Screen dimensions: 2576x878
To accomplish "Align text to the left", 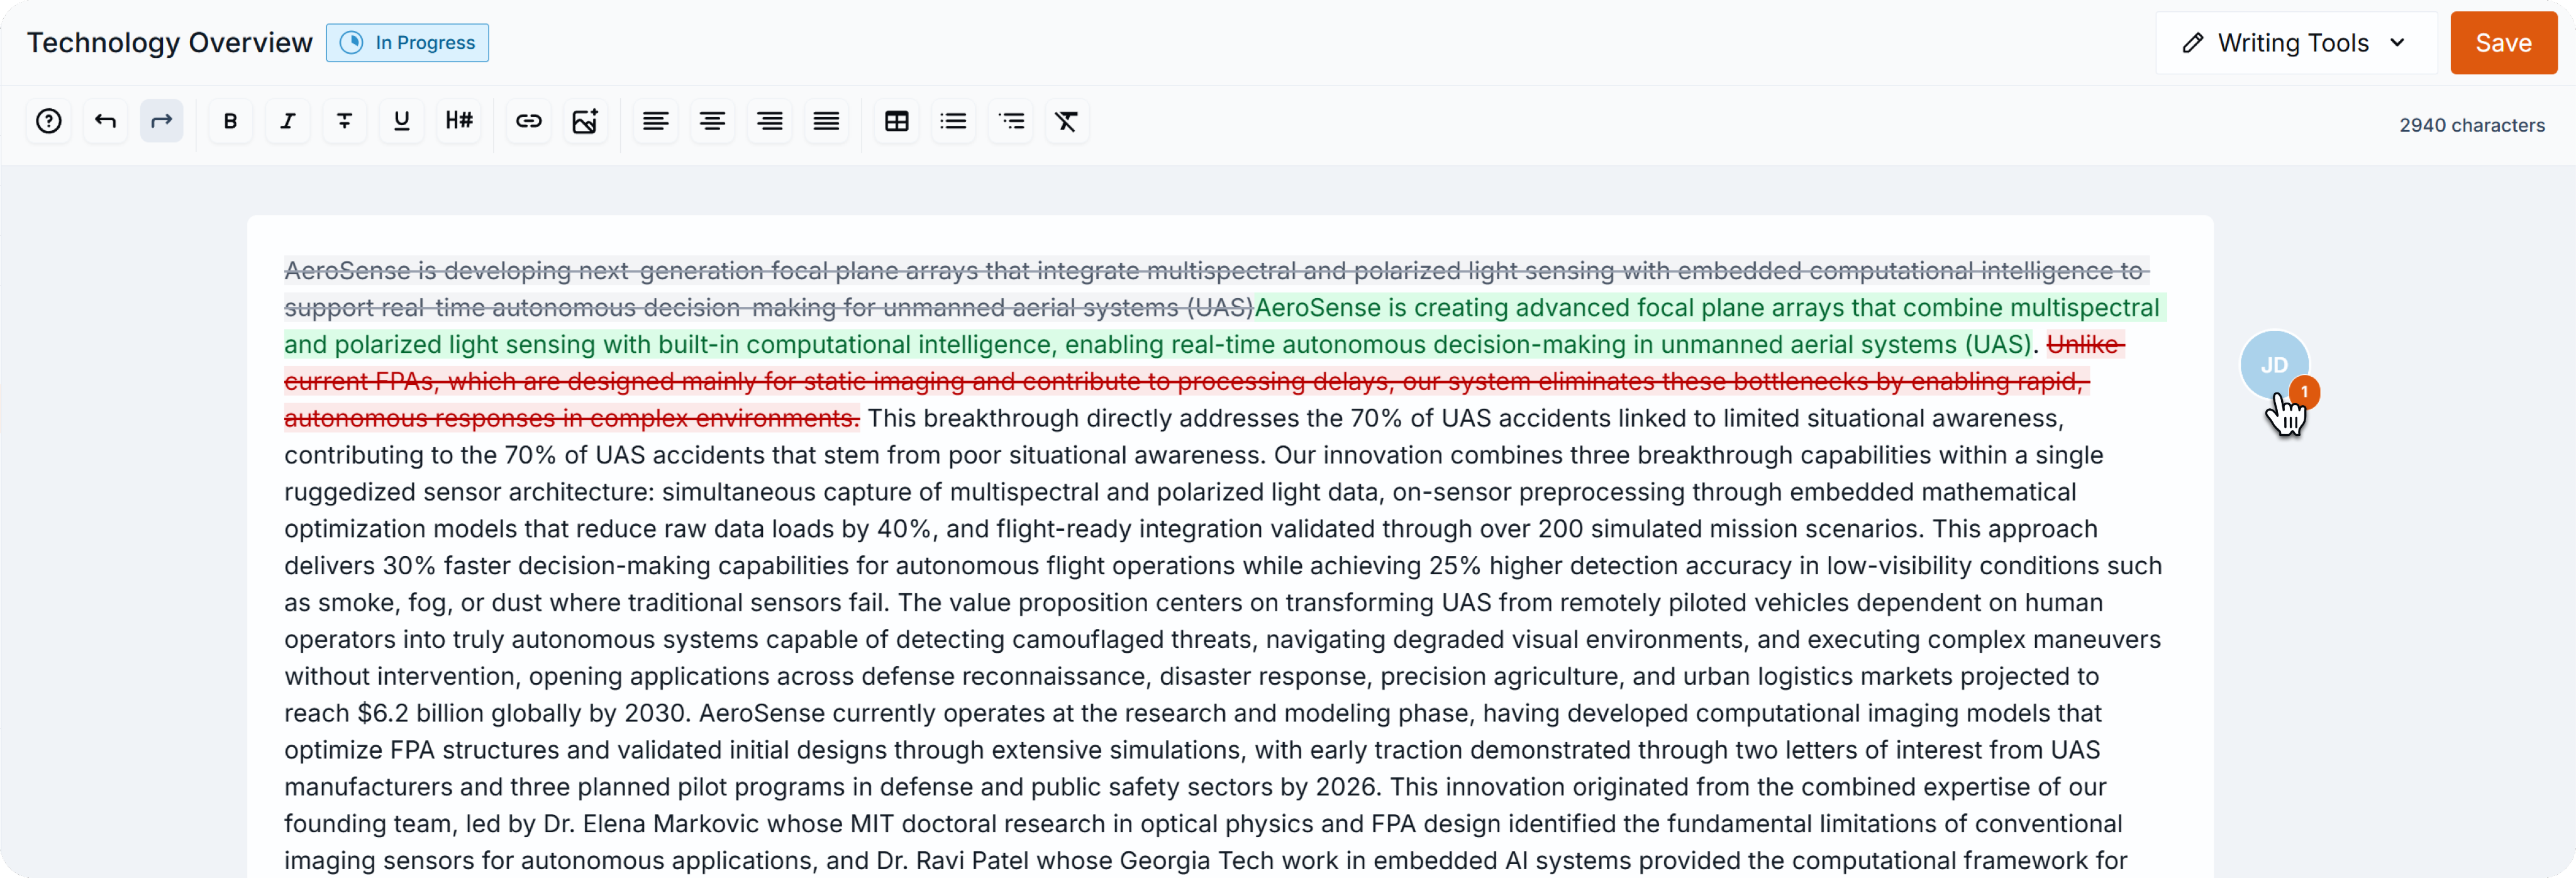I will (656, 122).
